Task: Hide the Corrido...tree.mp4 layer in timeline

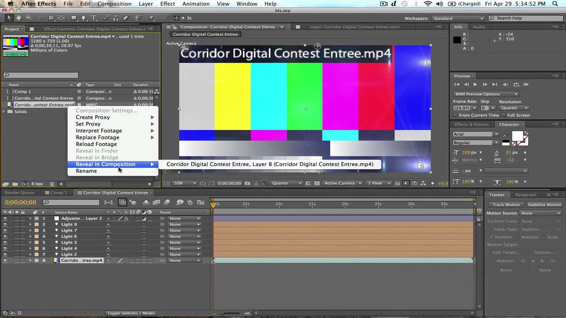Action: pos(5,261)
